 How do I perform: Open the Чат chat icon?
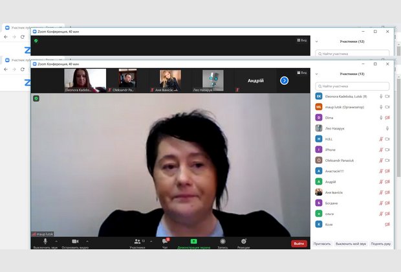165,241
